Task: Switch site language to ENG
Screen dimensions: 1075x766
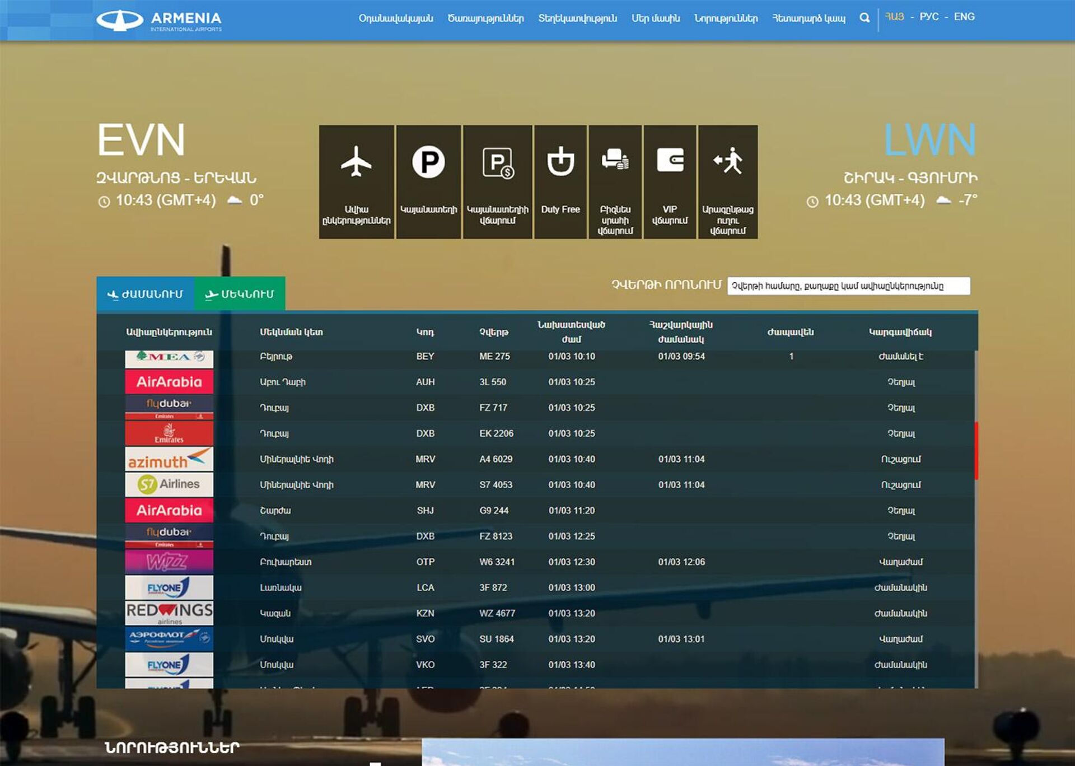Action: pyautogui.click(x=964, y=17)
